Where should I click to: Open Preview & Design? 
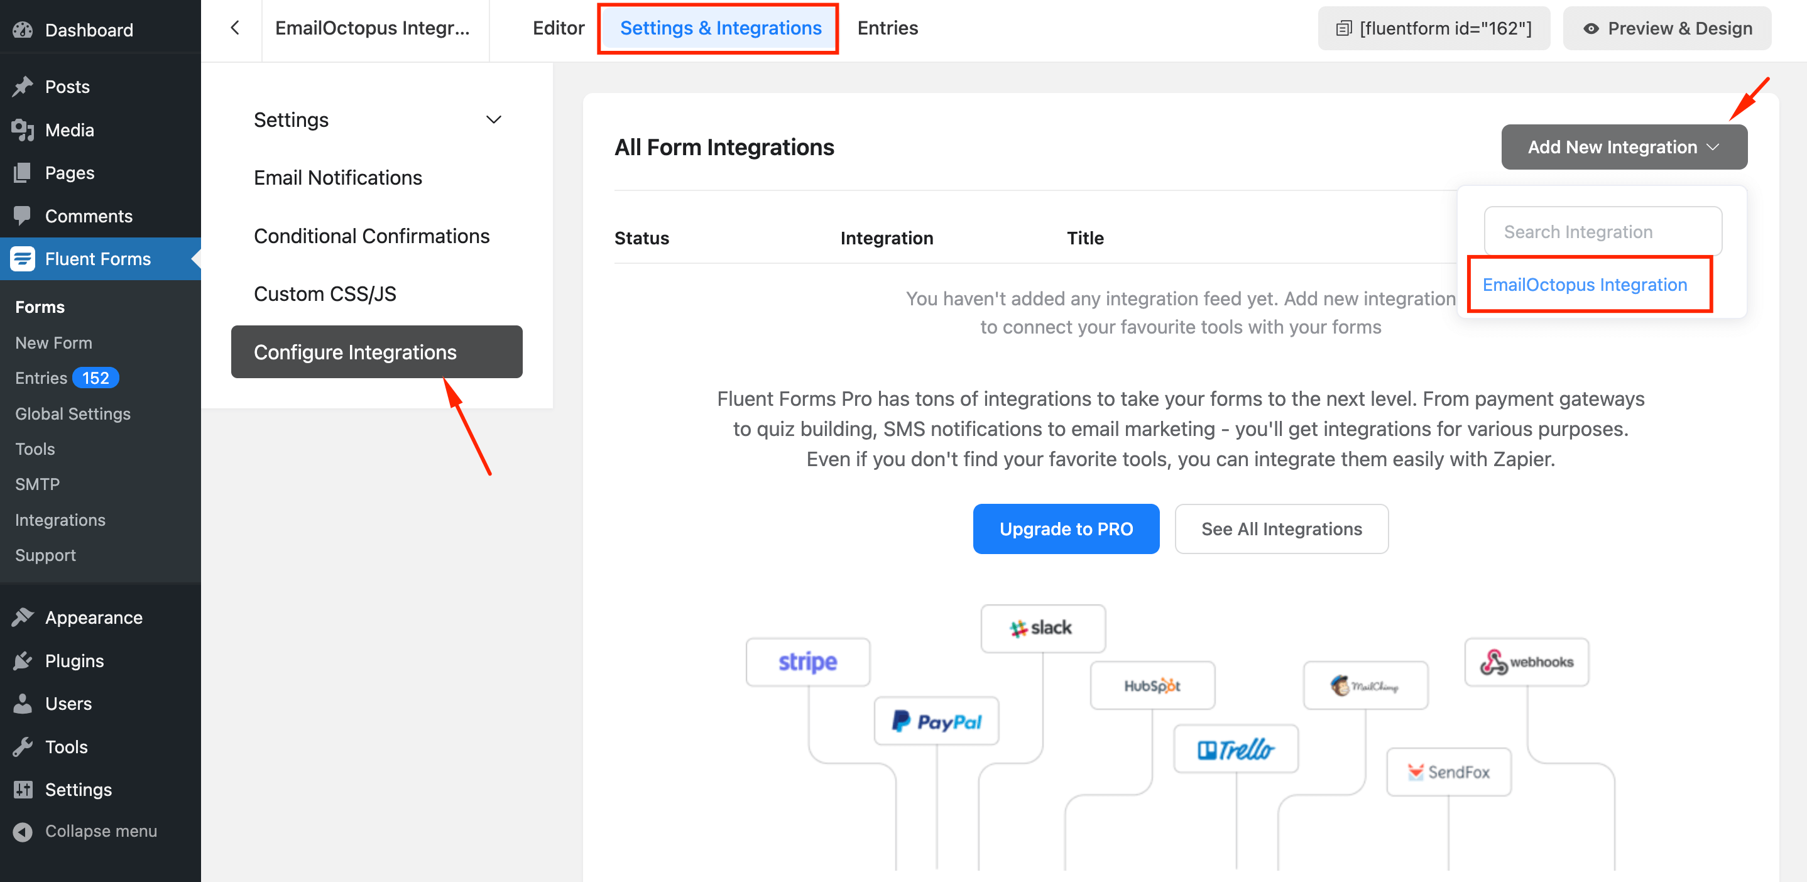pyautogui.click(x=1666, y=29)
